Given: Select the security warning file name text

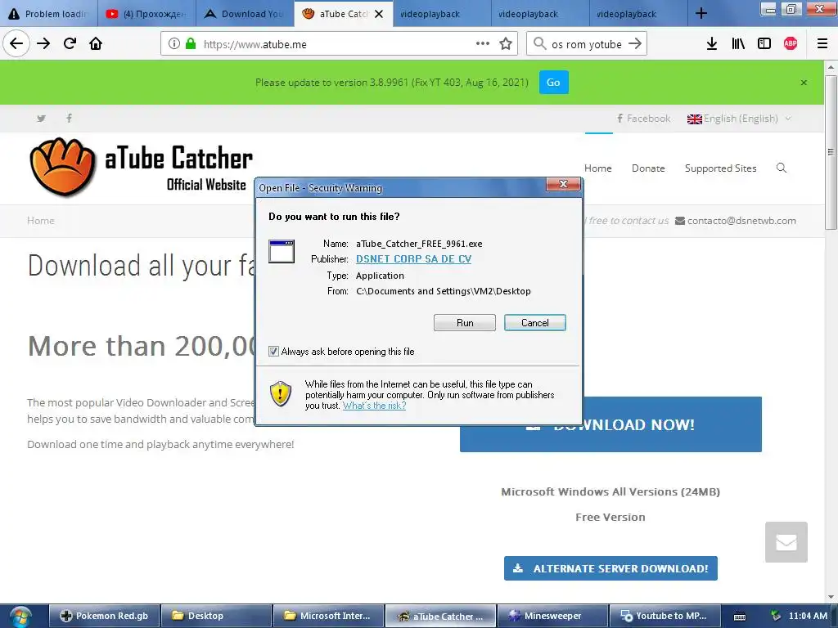Looking at the screenshot, I should (419, 244).
